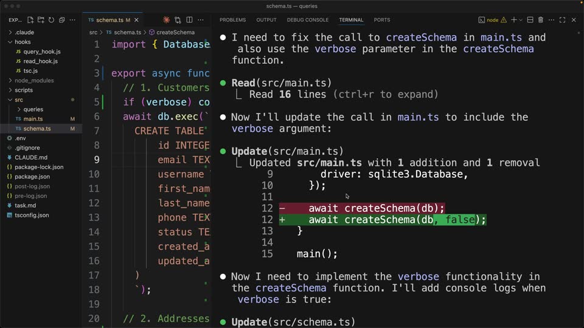The width and height of the screenshot is (584, 328).
Task: Click the green added 'createSchema(db, false)' line
Action: coord(383,220)
